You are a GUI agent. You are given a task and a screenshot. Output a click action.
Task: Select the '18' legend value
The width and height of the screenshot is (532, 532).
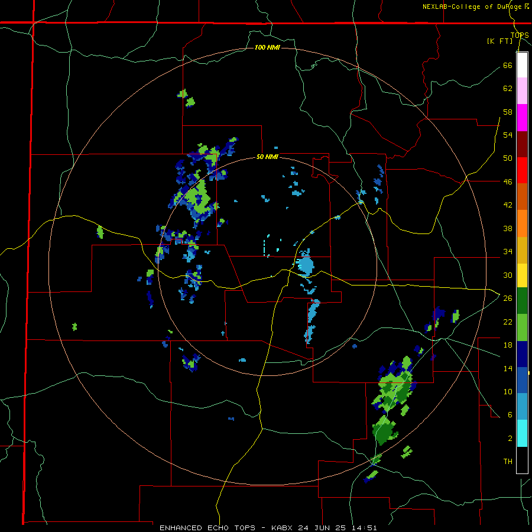point(508,345)
